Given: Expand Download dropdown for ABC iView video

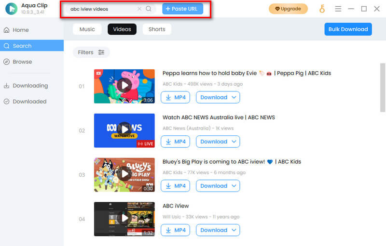Looking at the screenshot, I should [x=218, y=230].
